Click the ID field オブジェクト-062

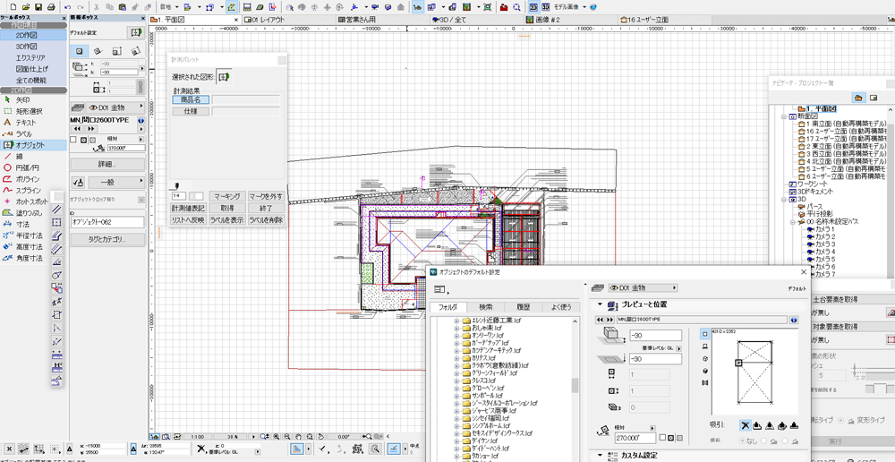[x=107, y=221]
